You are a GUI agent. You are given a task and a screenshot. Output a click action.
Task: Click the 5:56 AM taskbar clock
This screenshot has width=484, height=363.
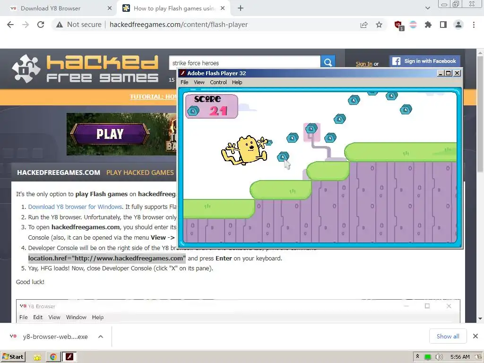click(460, 357)
